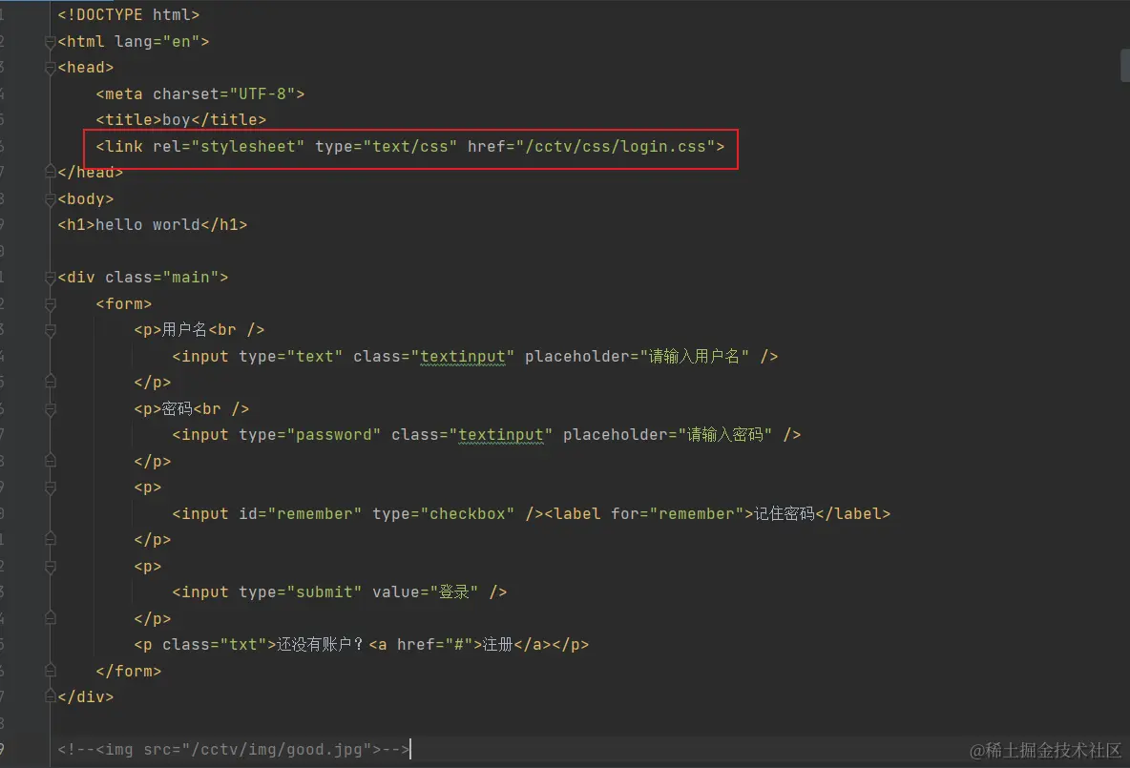Click the <!DOCTYPE html> declaration line

tap(128, 14)
